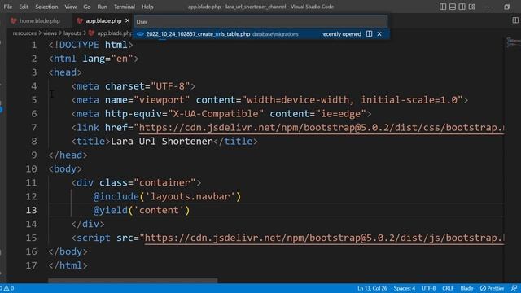
Task: Open the Edit menu
Action: [24, 7]
